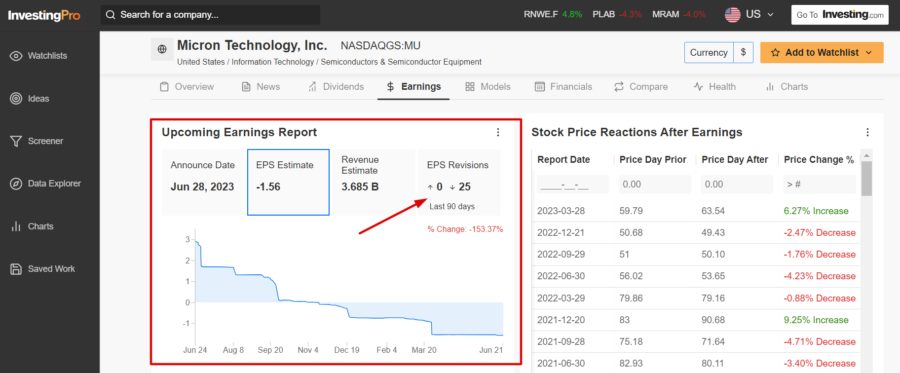Viewport: 900px width, 373px height.
Task: Switch to the Health tab
Action: pyautogui.click(x=714, y=87)
